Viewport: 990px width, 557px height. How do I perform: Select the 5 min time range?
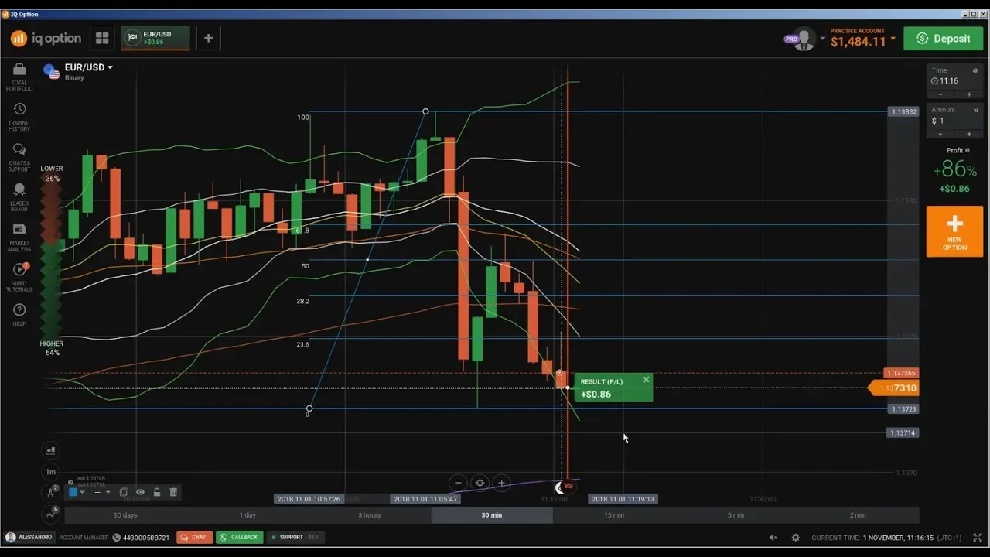[736, 515]
